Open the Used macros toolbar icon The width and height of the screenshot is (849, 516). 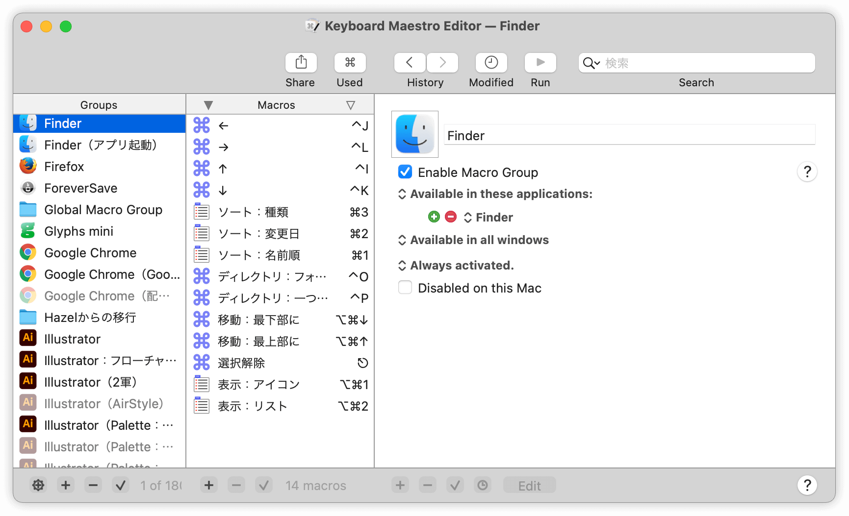(350, 63)
